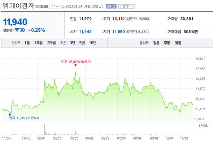The height and width of the screenshot is (146, 213).
Task: Click the calendar icon before 2023.11.24
Action: (x=63, y=6)
